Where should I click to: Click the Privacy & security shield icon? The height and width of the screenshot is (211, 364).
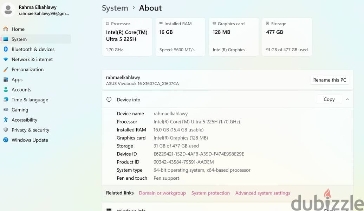pyautogui.click(x=6, y=130)
